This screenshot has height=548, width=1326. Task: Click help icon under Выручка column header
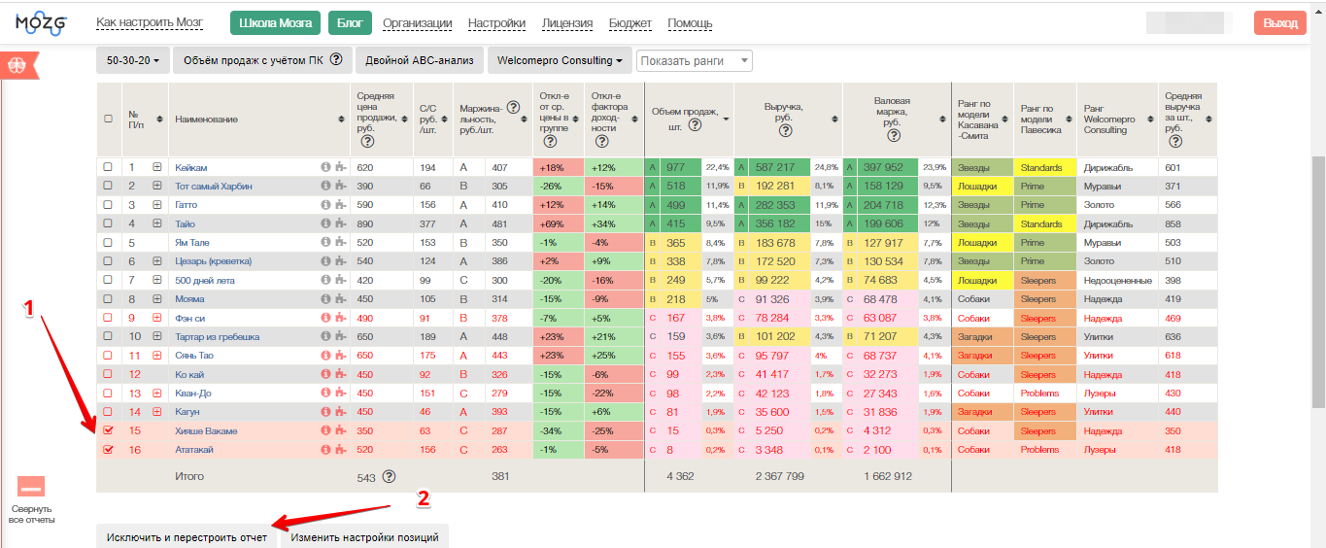785,130
